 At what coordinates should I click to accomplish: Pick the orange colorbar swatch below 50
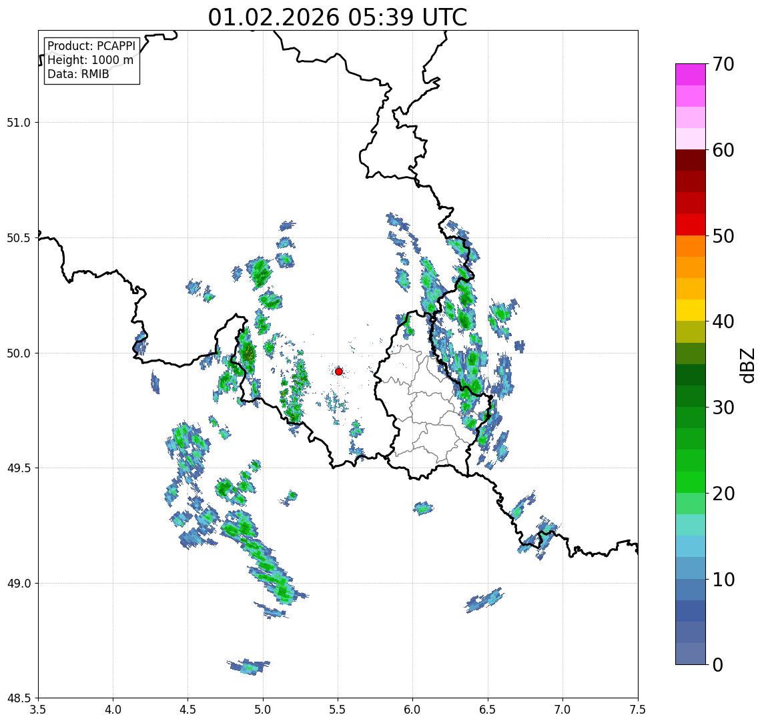(691, 246)
